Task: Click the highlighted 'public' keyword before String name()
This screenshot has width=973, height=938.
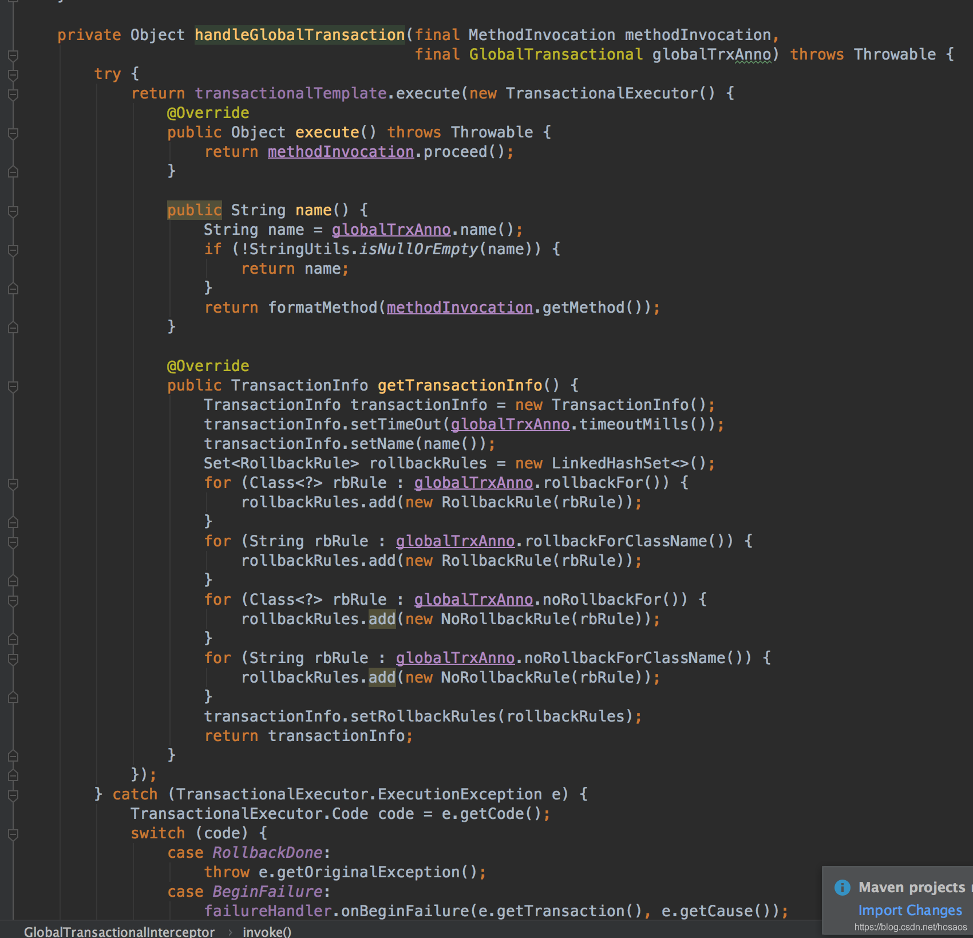Action: (194, 210)
